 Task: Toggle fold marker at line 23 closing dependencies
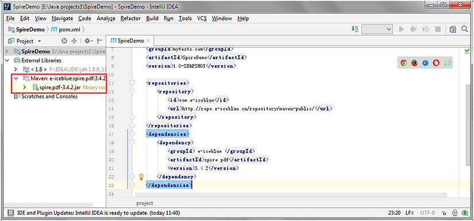[132, 185]
